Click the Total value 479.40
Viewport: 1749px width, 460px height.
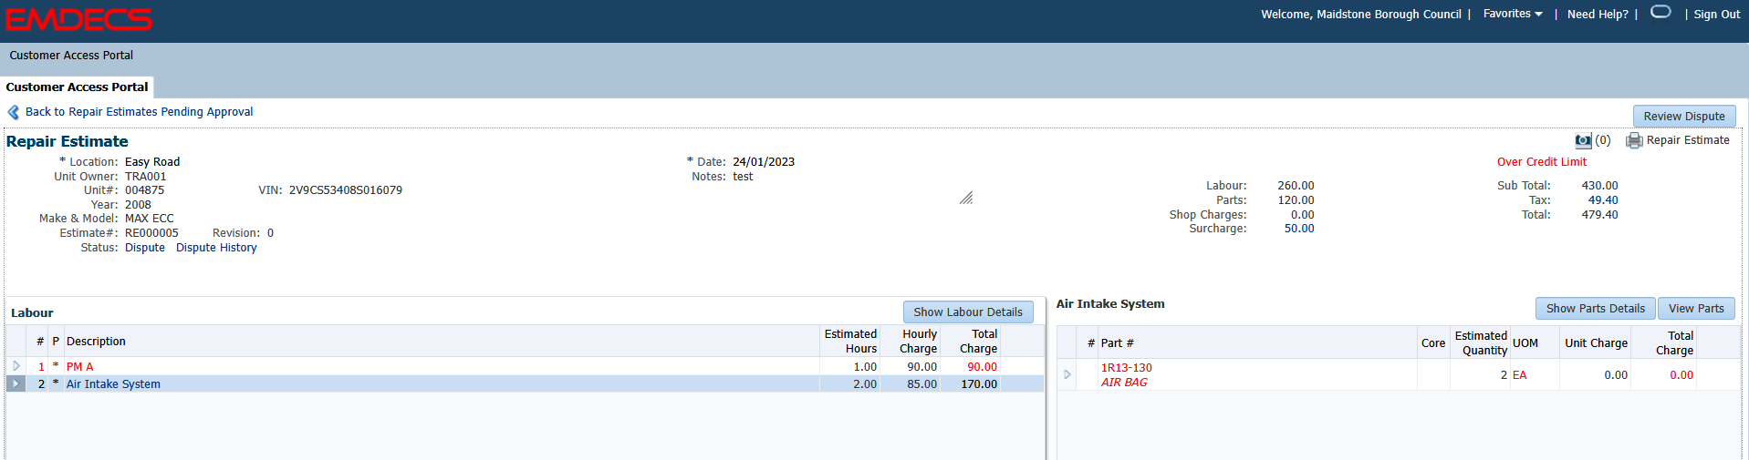(1599, 215)
